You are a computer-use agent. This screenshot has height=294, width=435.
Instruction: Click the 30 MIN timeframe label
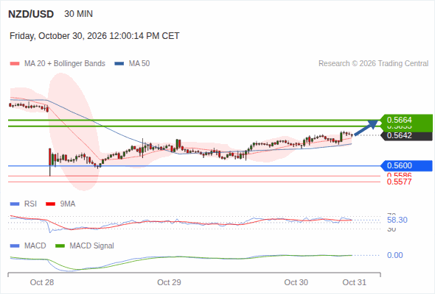(78, 14)
